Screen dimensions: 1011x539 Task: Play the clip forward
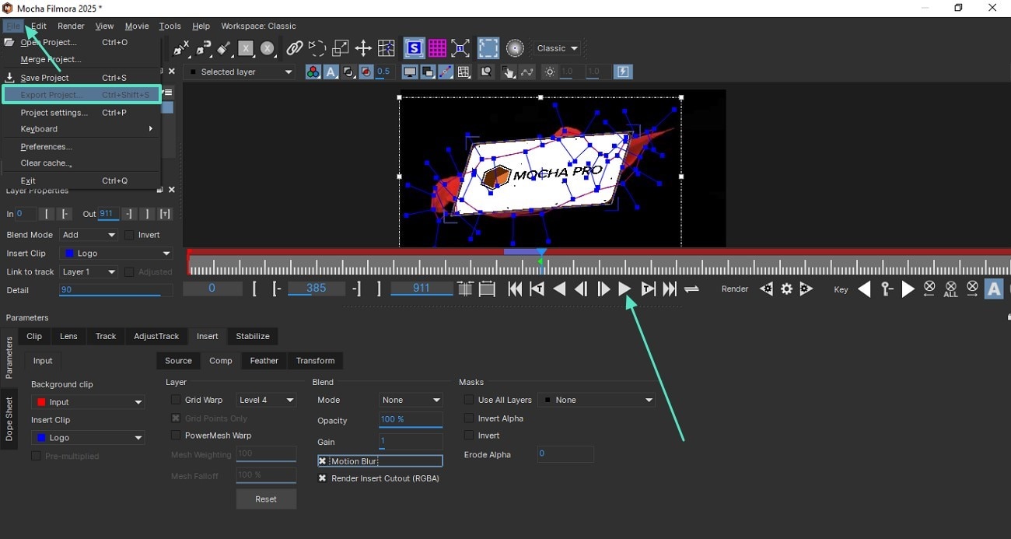[x=624, y=289]
